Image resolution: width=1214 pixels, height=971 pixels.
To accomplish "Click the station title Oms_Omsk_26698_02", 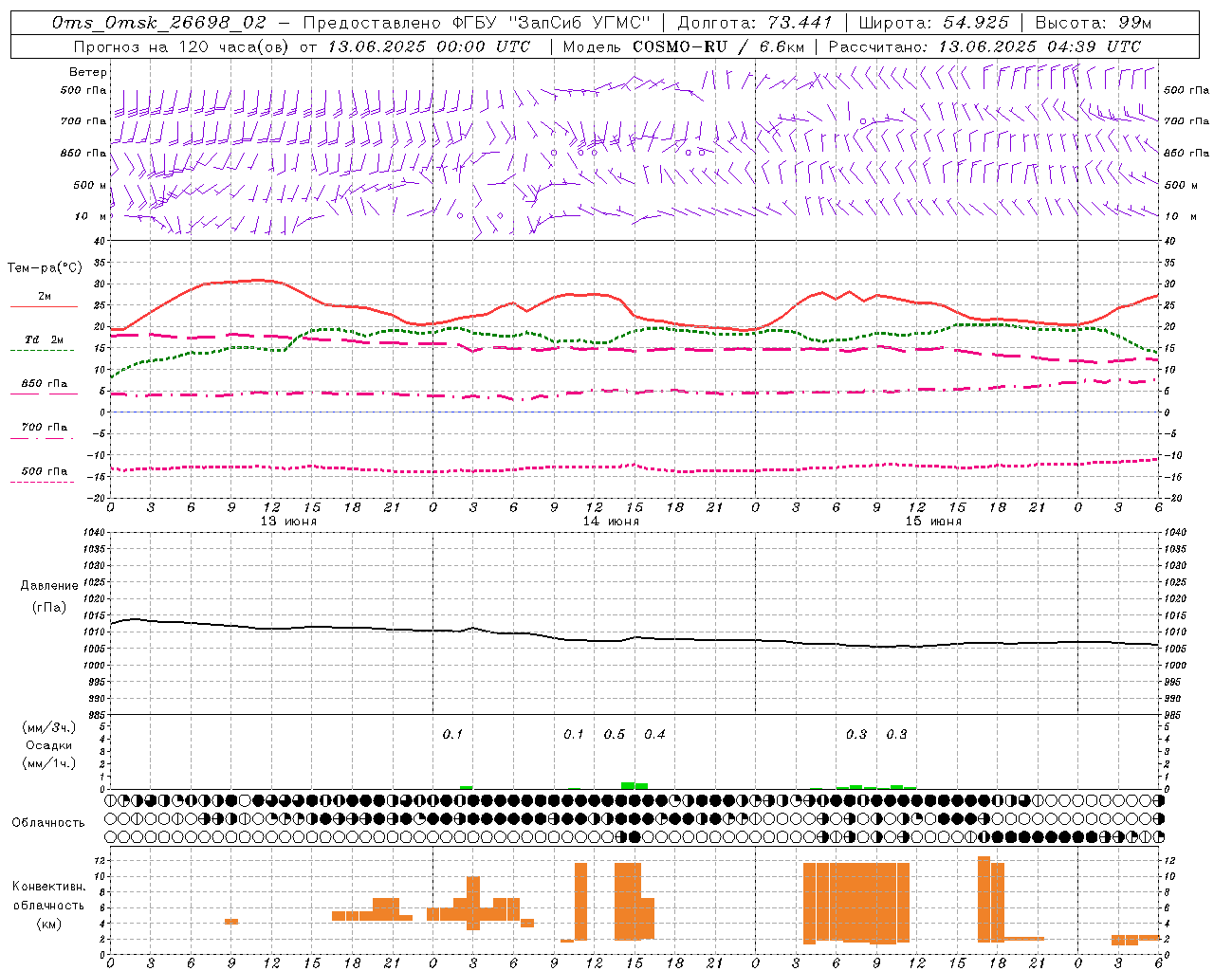I will (159, 23).
